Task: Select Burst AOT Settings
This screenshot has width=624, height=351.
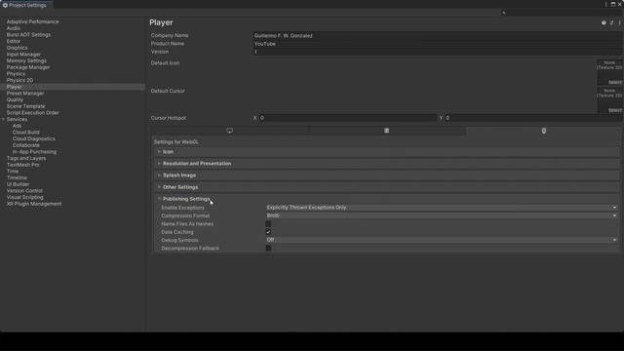Action: click(x=28, y=35)
